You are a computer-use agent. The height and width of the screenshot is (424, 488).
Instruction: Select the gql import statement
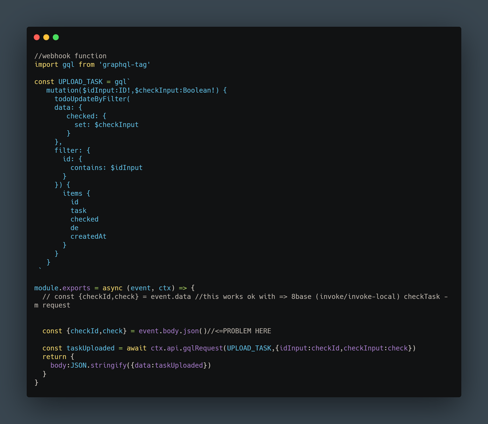[71, 64]
